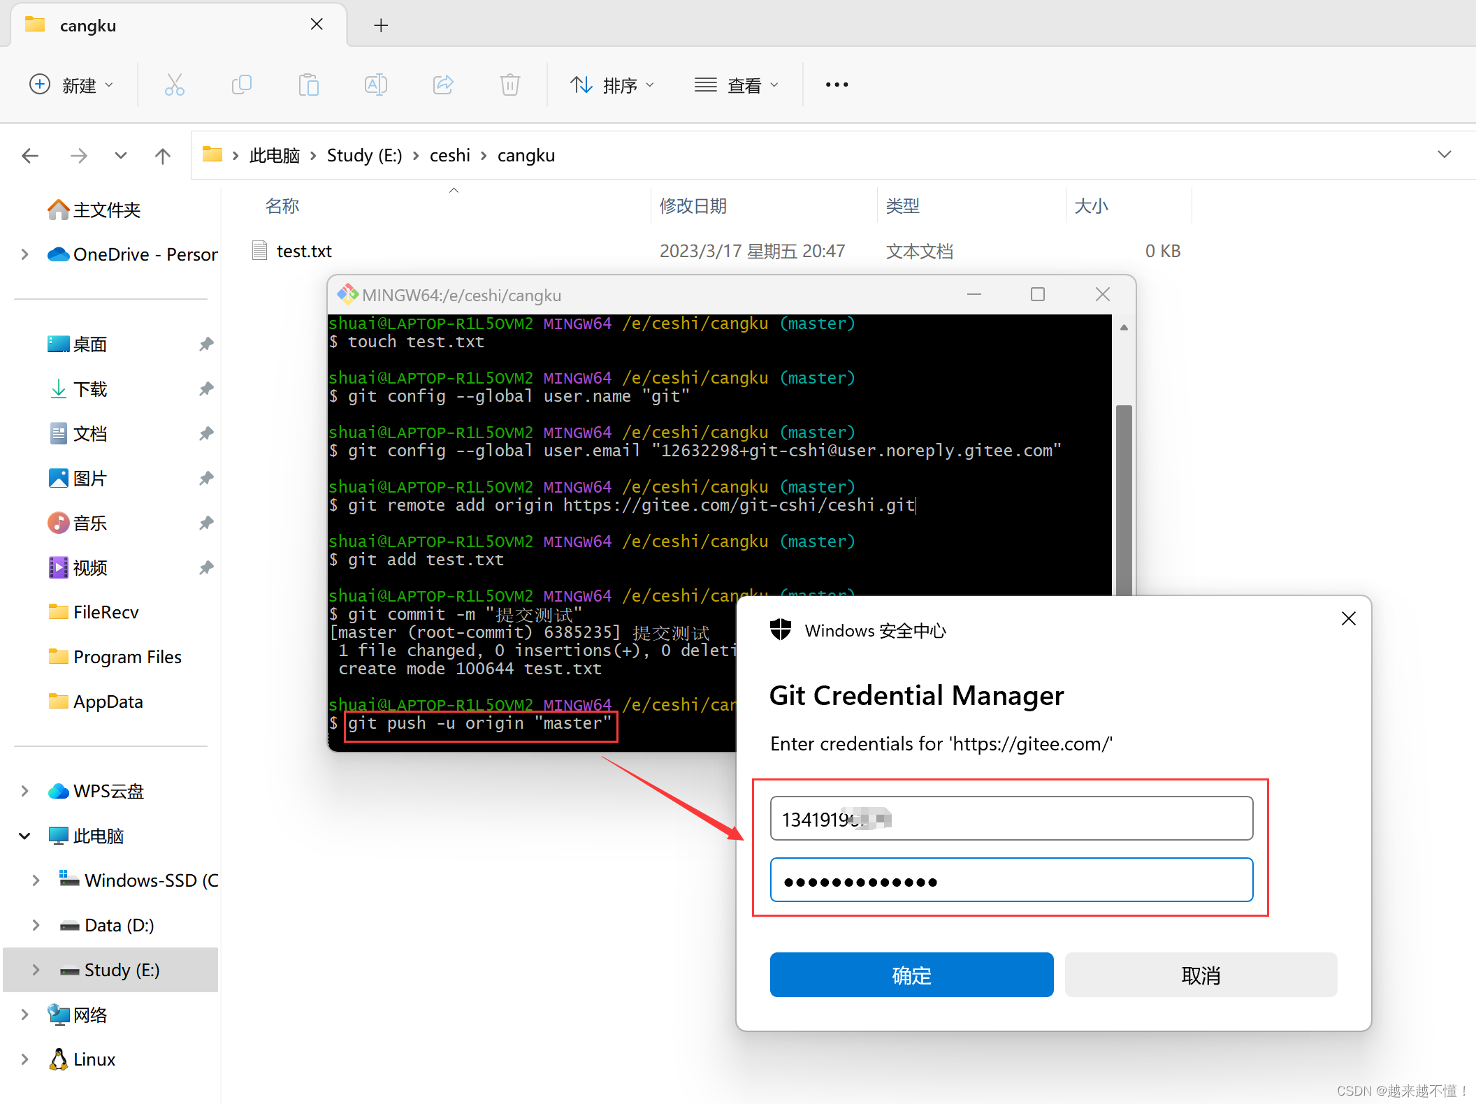This screenshot has width=1476, height=1104.
Task: Open the address bar history dropdown
Action: (1445, 154)
